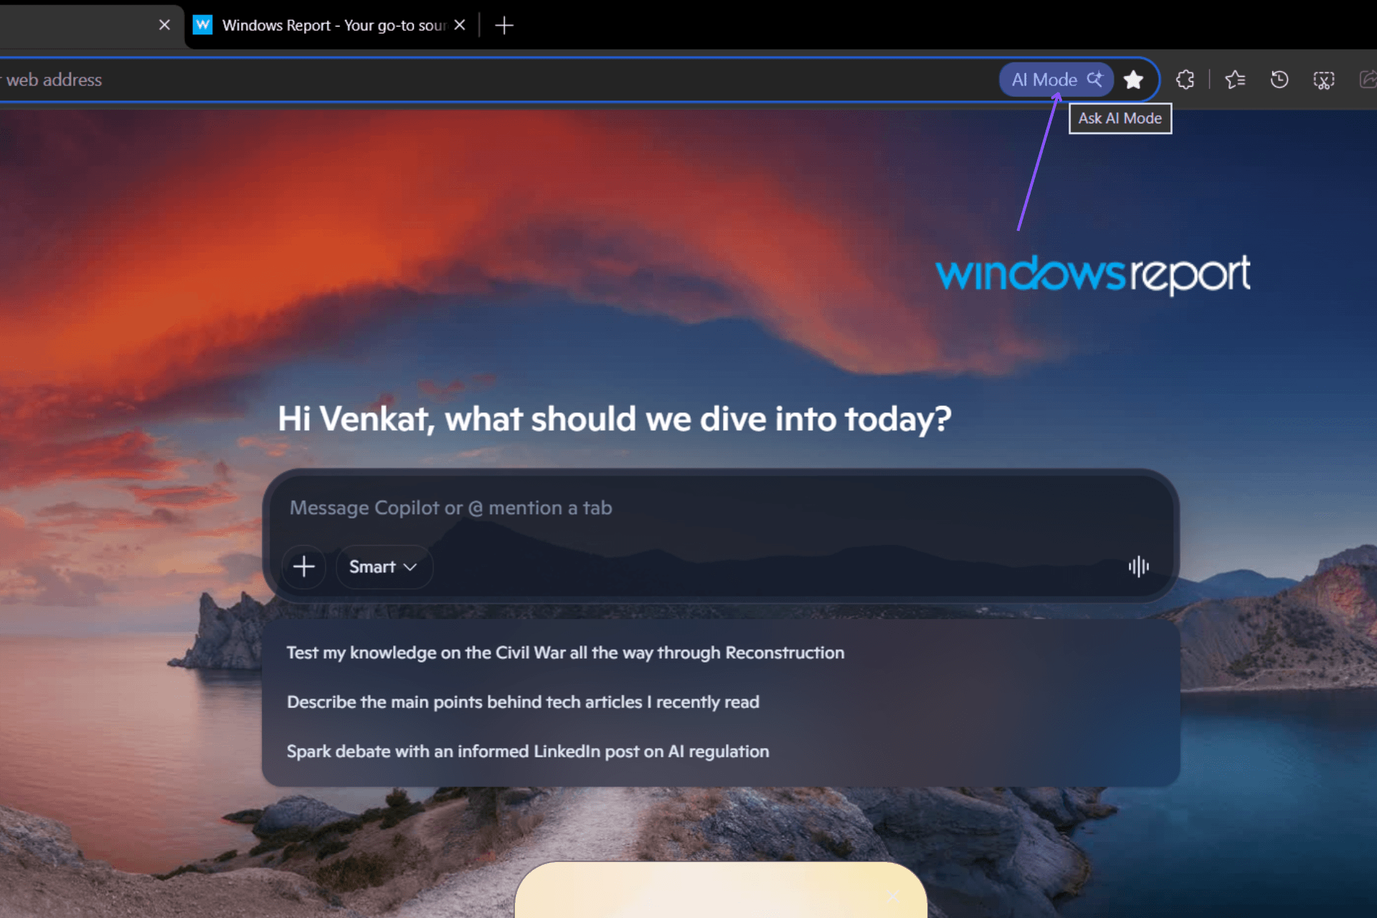Viewport: 1377px width, 918px height.
Task: Expand the Smart mode dropdown
Action: [384, 567]
